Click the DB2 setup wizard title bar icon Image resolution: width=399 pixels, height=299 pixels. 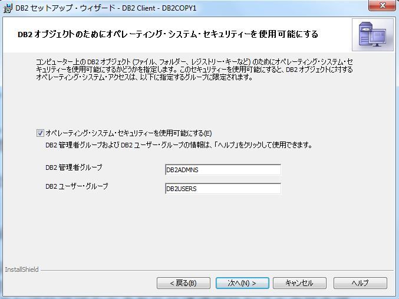[8, 8]
